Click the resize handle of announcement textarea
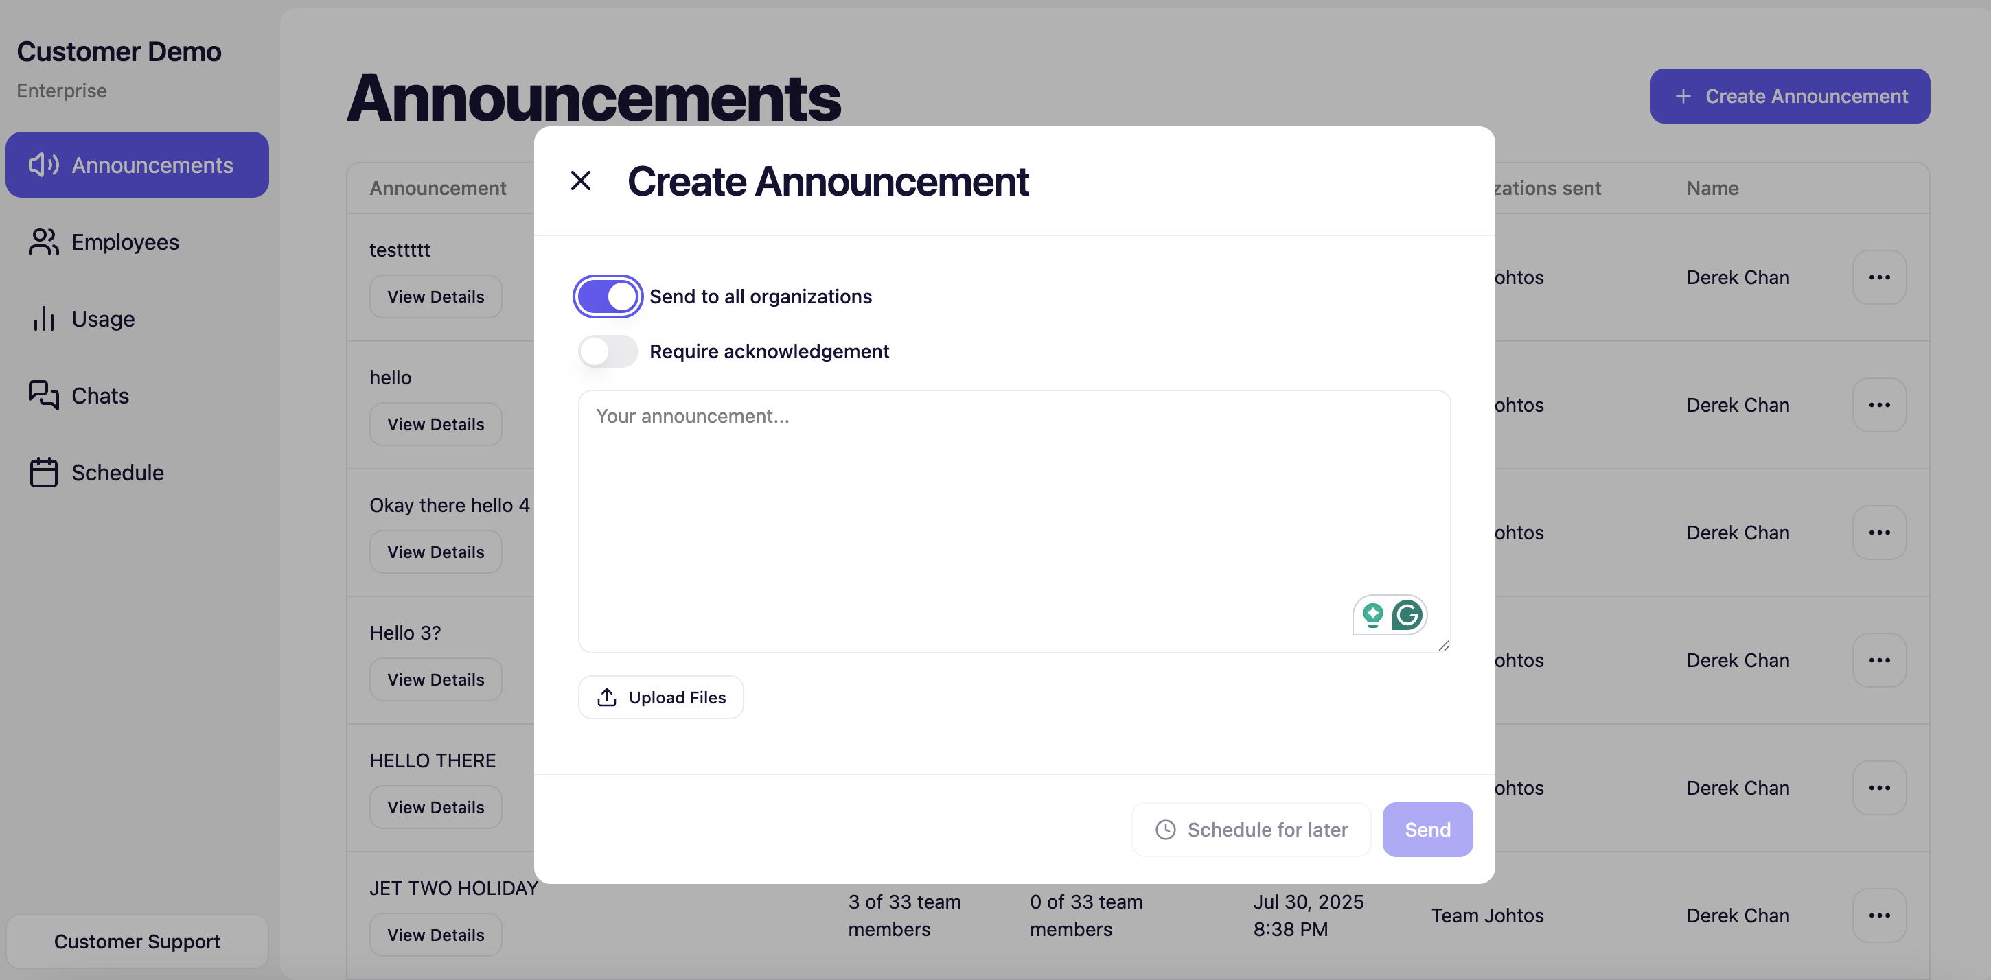 point(1443,646)
